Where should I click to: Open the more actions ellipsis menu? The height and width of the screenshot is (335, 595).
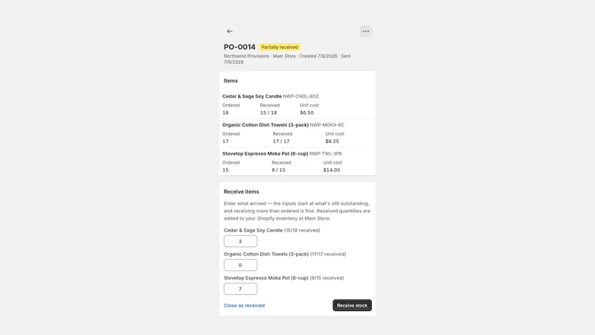(x=365, y=31)
